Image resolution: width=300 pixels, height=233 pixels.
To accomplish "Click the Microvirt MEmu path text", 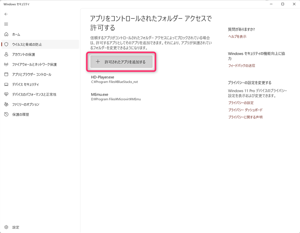I will (x=116, y=99).
